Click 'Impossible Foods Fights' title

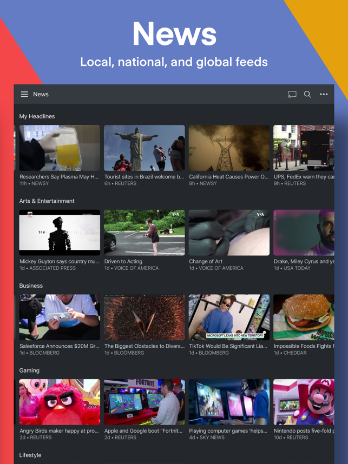(x=304, y=346)
